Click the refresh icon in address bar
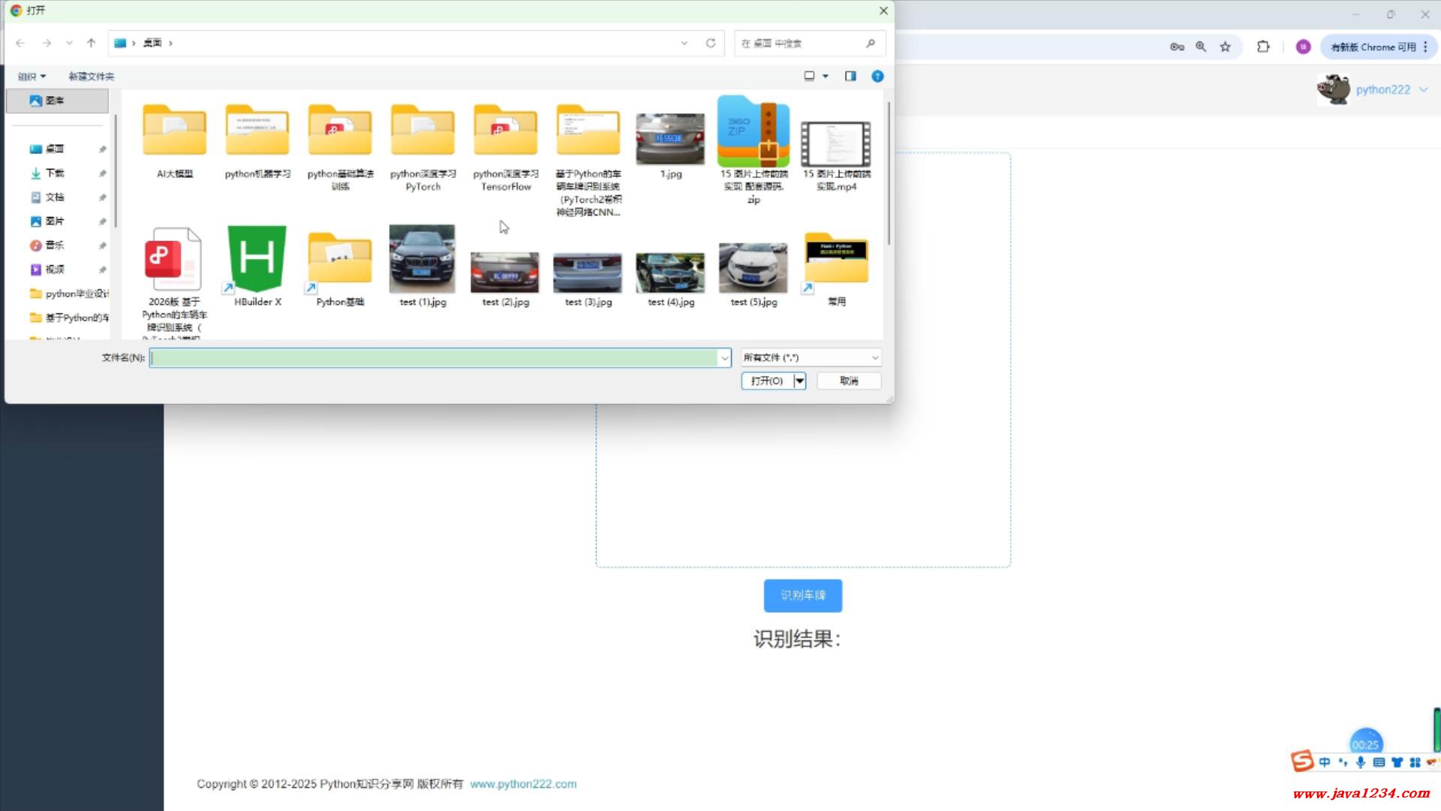 coord(710,43)
